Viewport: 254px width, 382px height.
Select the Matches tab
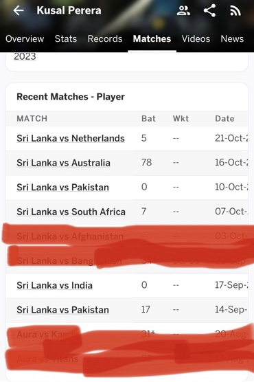pyautogui.click(x=152, y=38)
